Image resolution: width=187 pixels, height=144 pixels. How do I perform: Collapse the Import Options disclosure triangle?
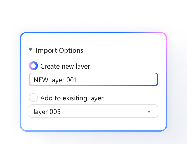(31, 50)
